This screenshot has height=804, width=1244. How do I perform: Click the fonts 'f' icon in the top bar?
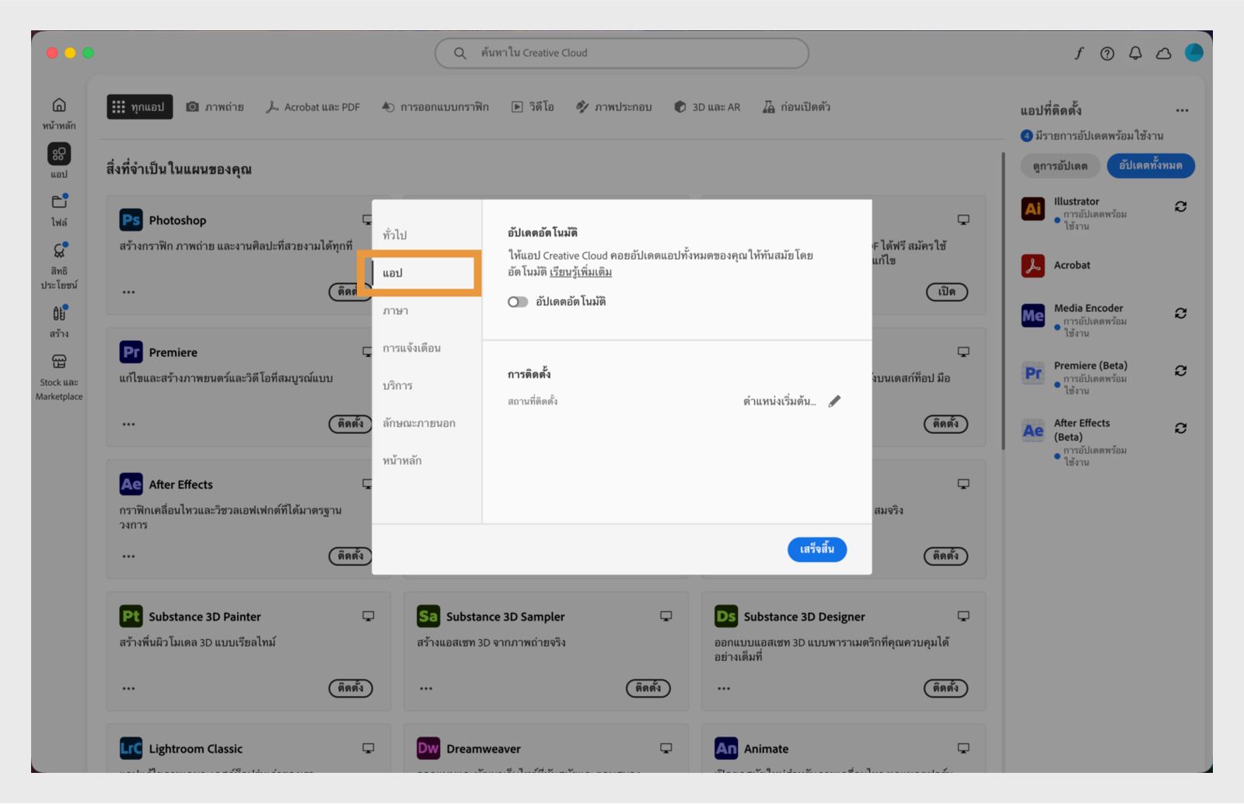click(x=1079, y=53)
